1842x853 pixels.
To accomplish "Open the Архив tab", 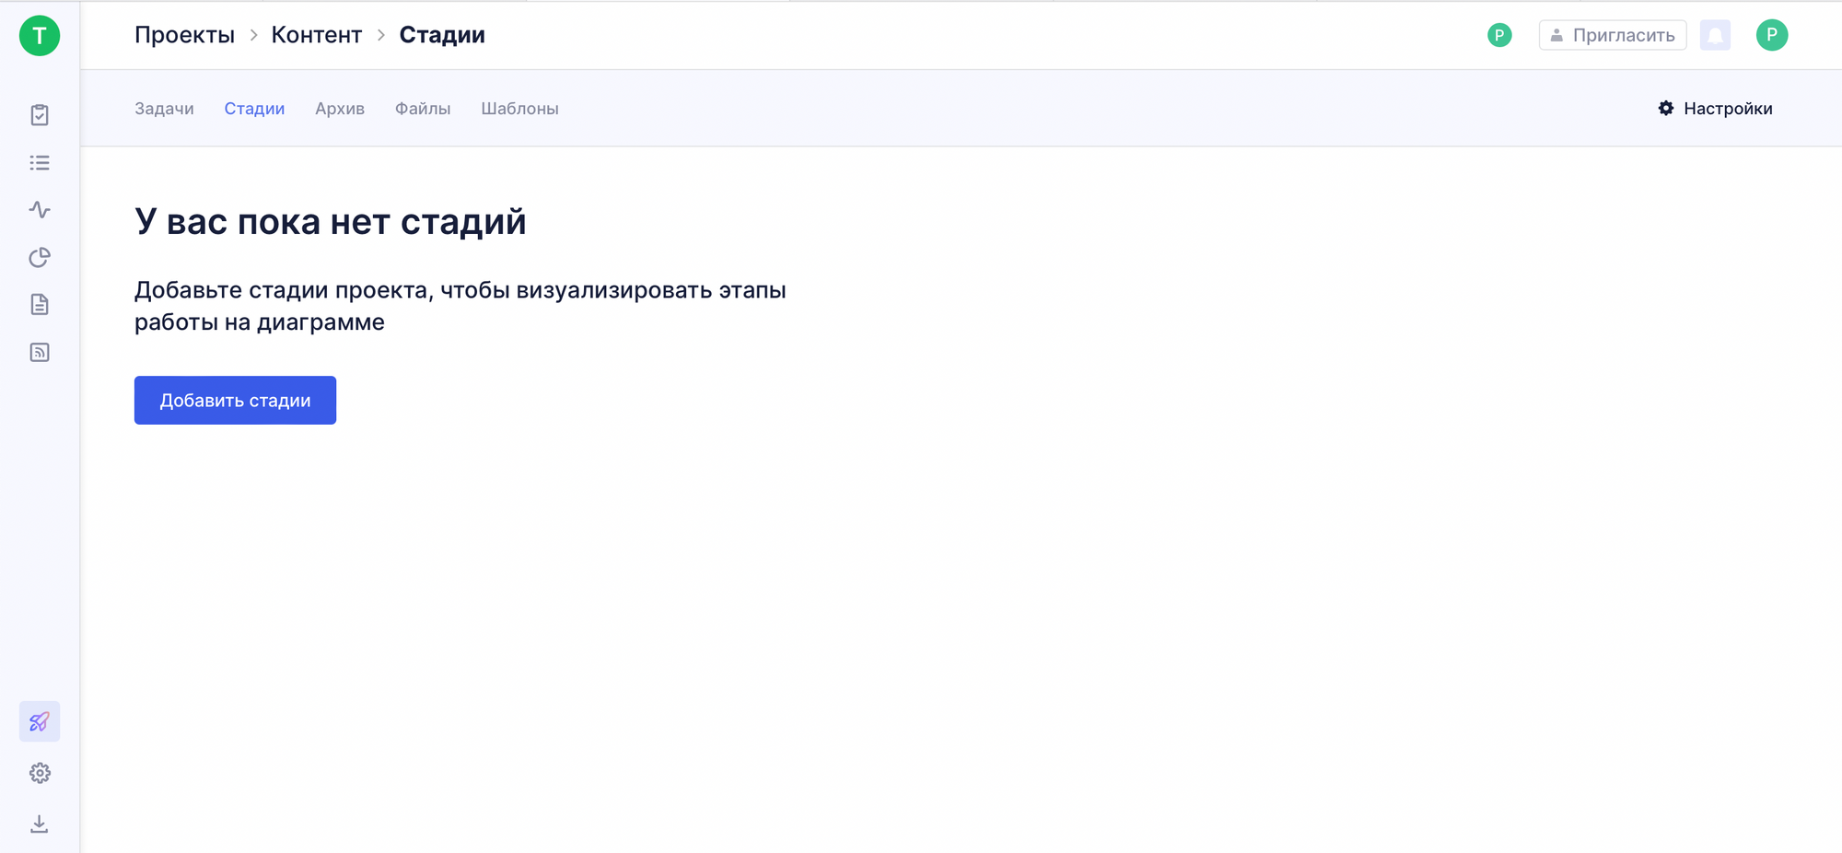I will coord(340,109).
